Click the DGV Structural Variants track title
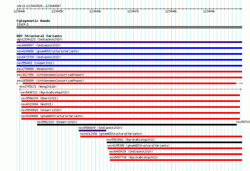The width and height of the screenshot is (250, 171). point(39,36)
